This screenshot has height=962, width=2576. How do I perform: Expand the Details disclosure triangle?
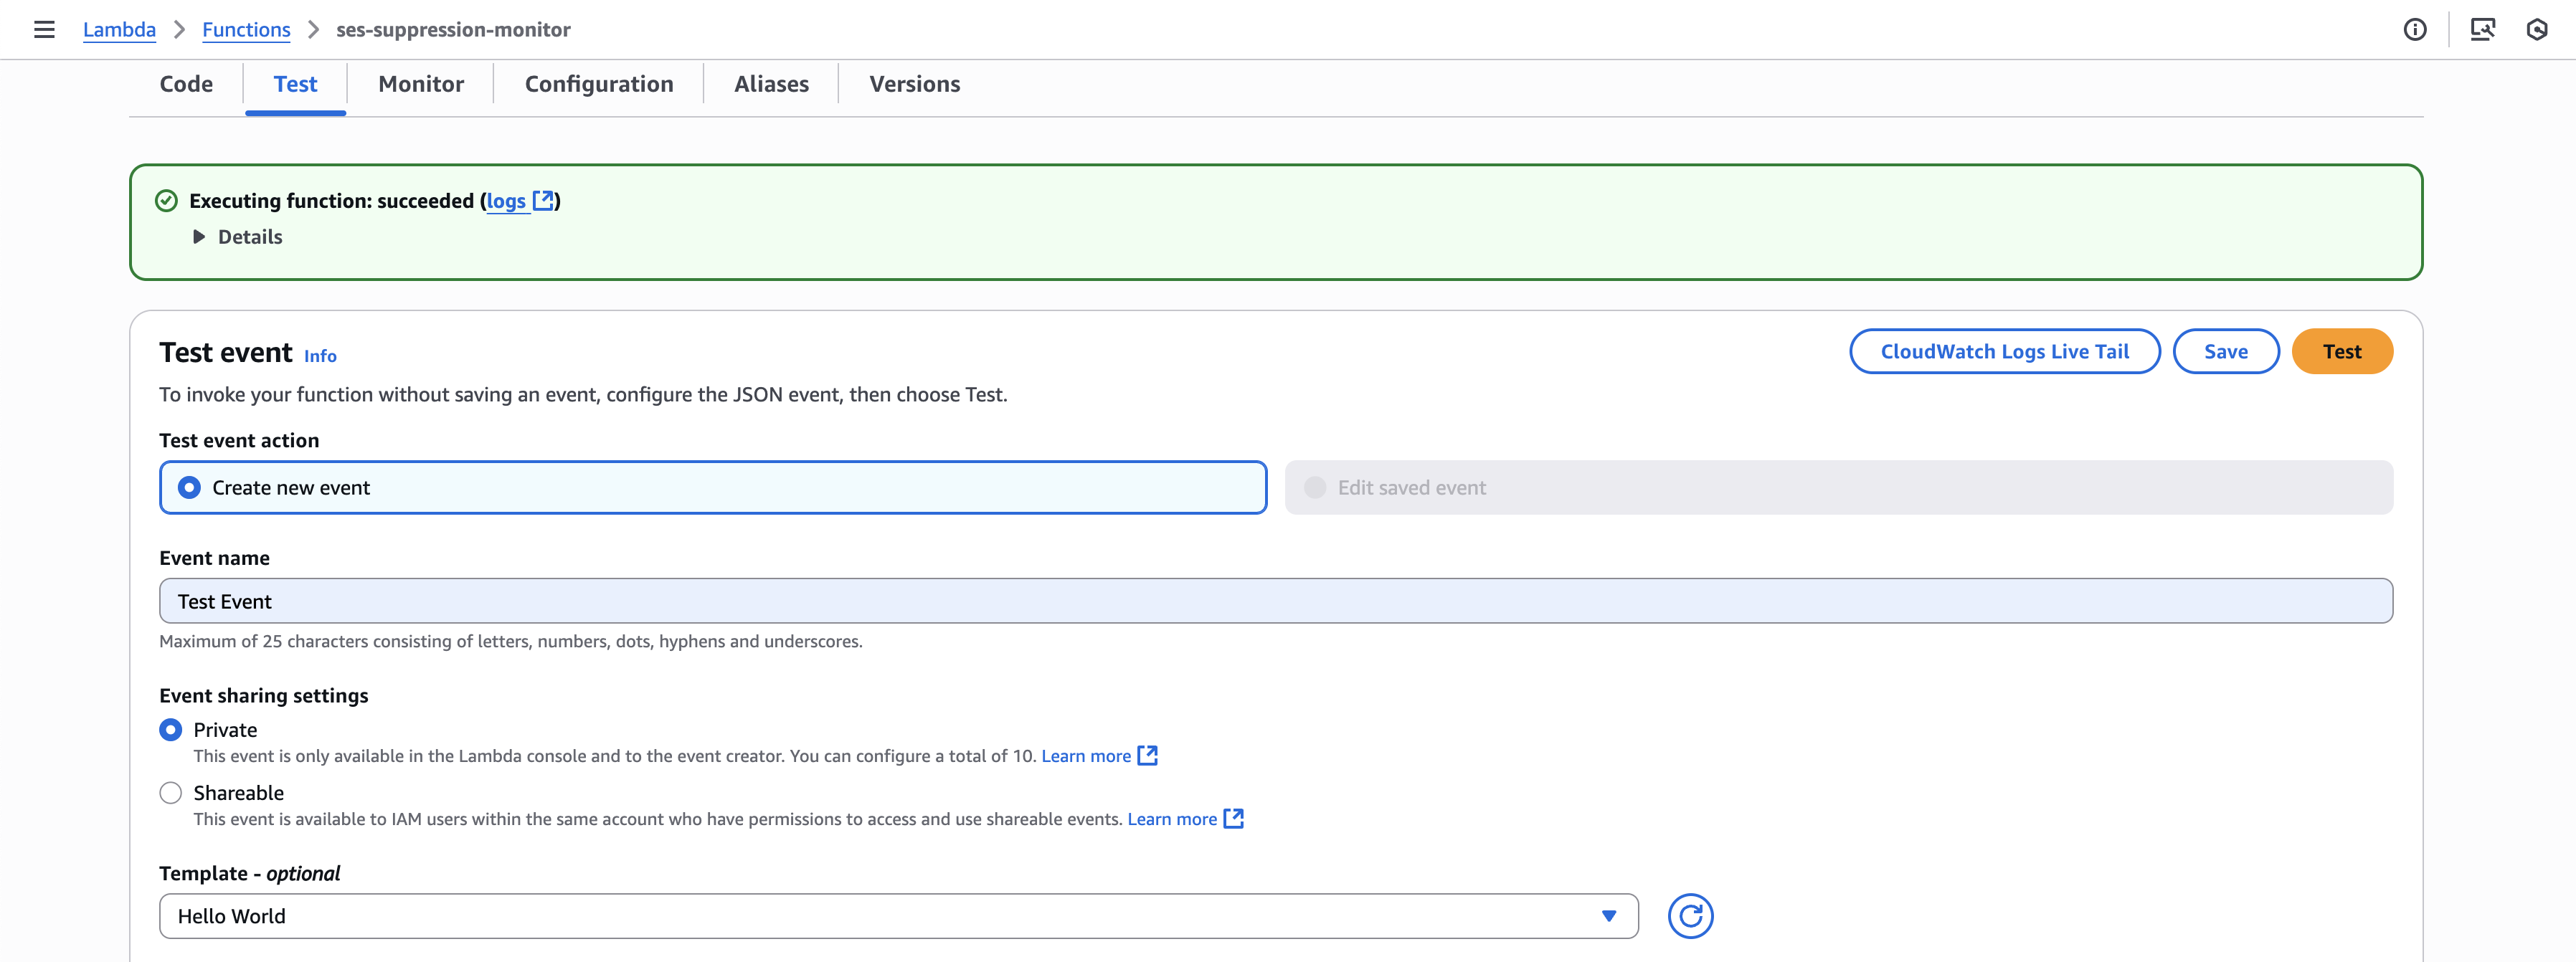[x=199, y=237]
